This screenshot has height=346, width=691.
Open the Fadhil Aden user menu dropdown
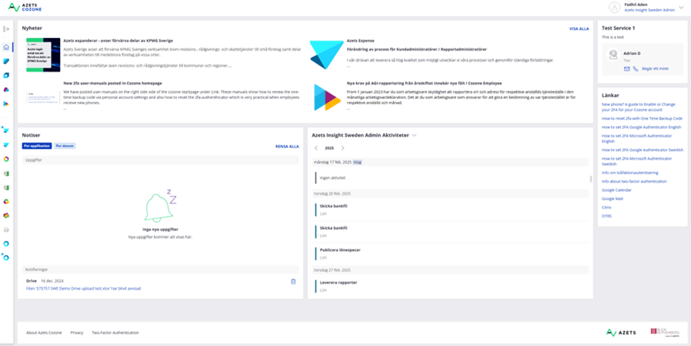click(681, 7)
